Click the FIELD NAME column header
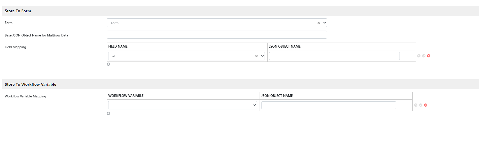 pyautogui.click(x=118, y=46)
